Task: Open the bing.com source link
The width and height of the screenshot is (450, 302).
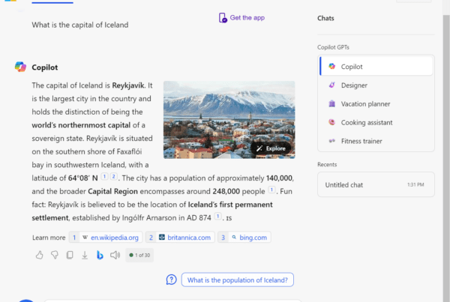Action: [244, 238]
